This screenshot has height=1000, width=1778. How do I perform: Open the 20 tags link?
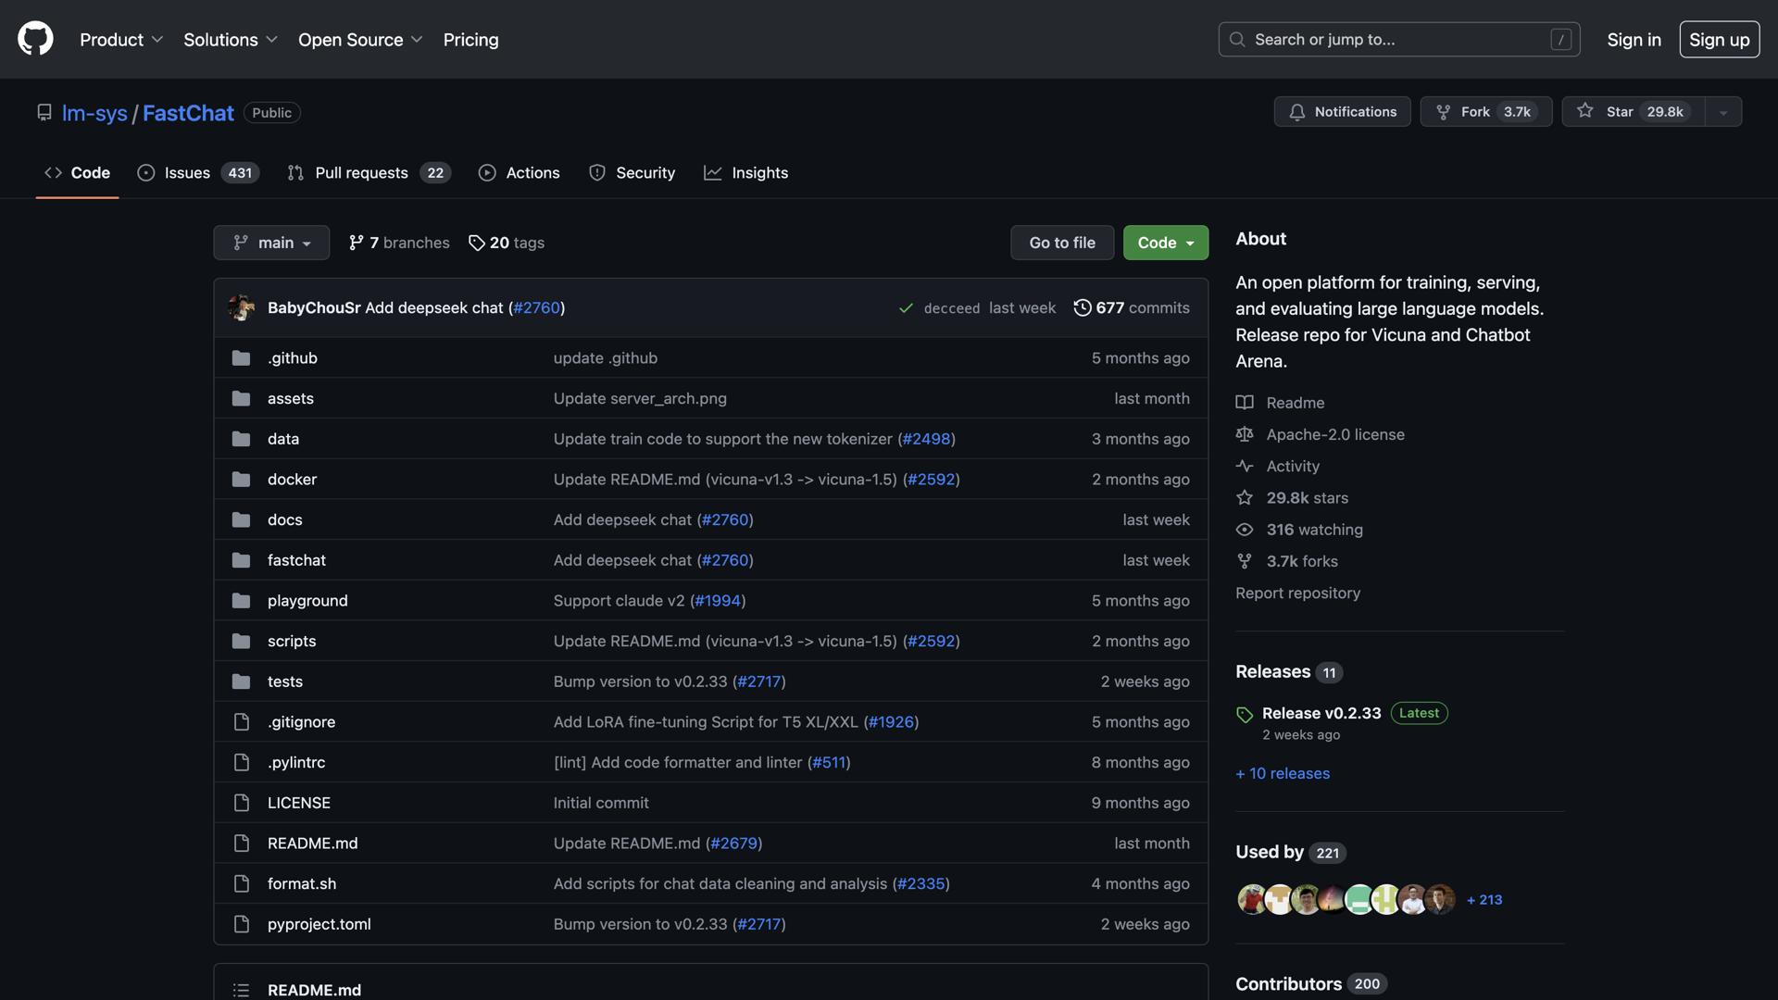click(507, 243)
